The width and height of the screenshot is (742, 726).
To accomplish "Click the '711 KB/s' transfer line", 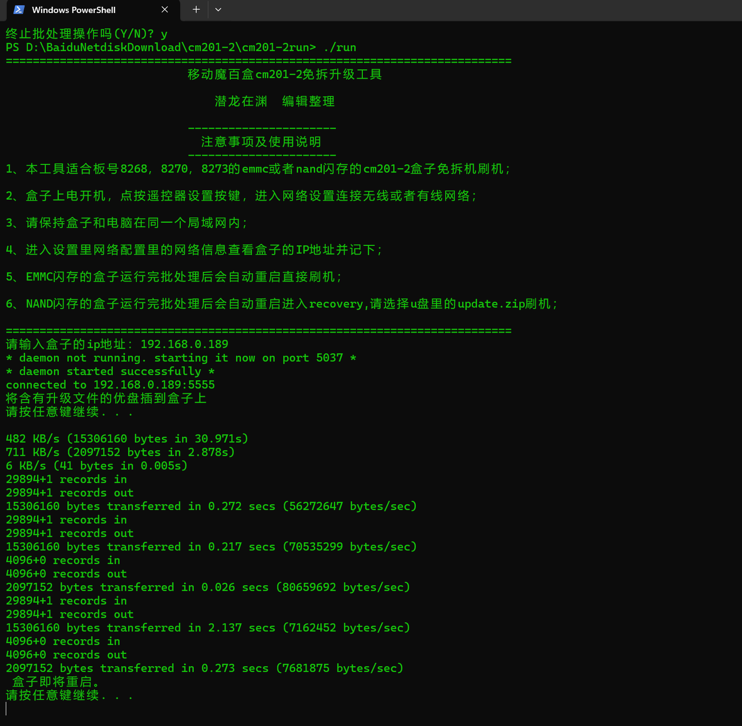I will click(120, 452).
